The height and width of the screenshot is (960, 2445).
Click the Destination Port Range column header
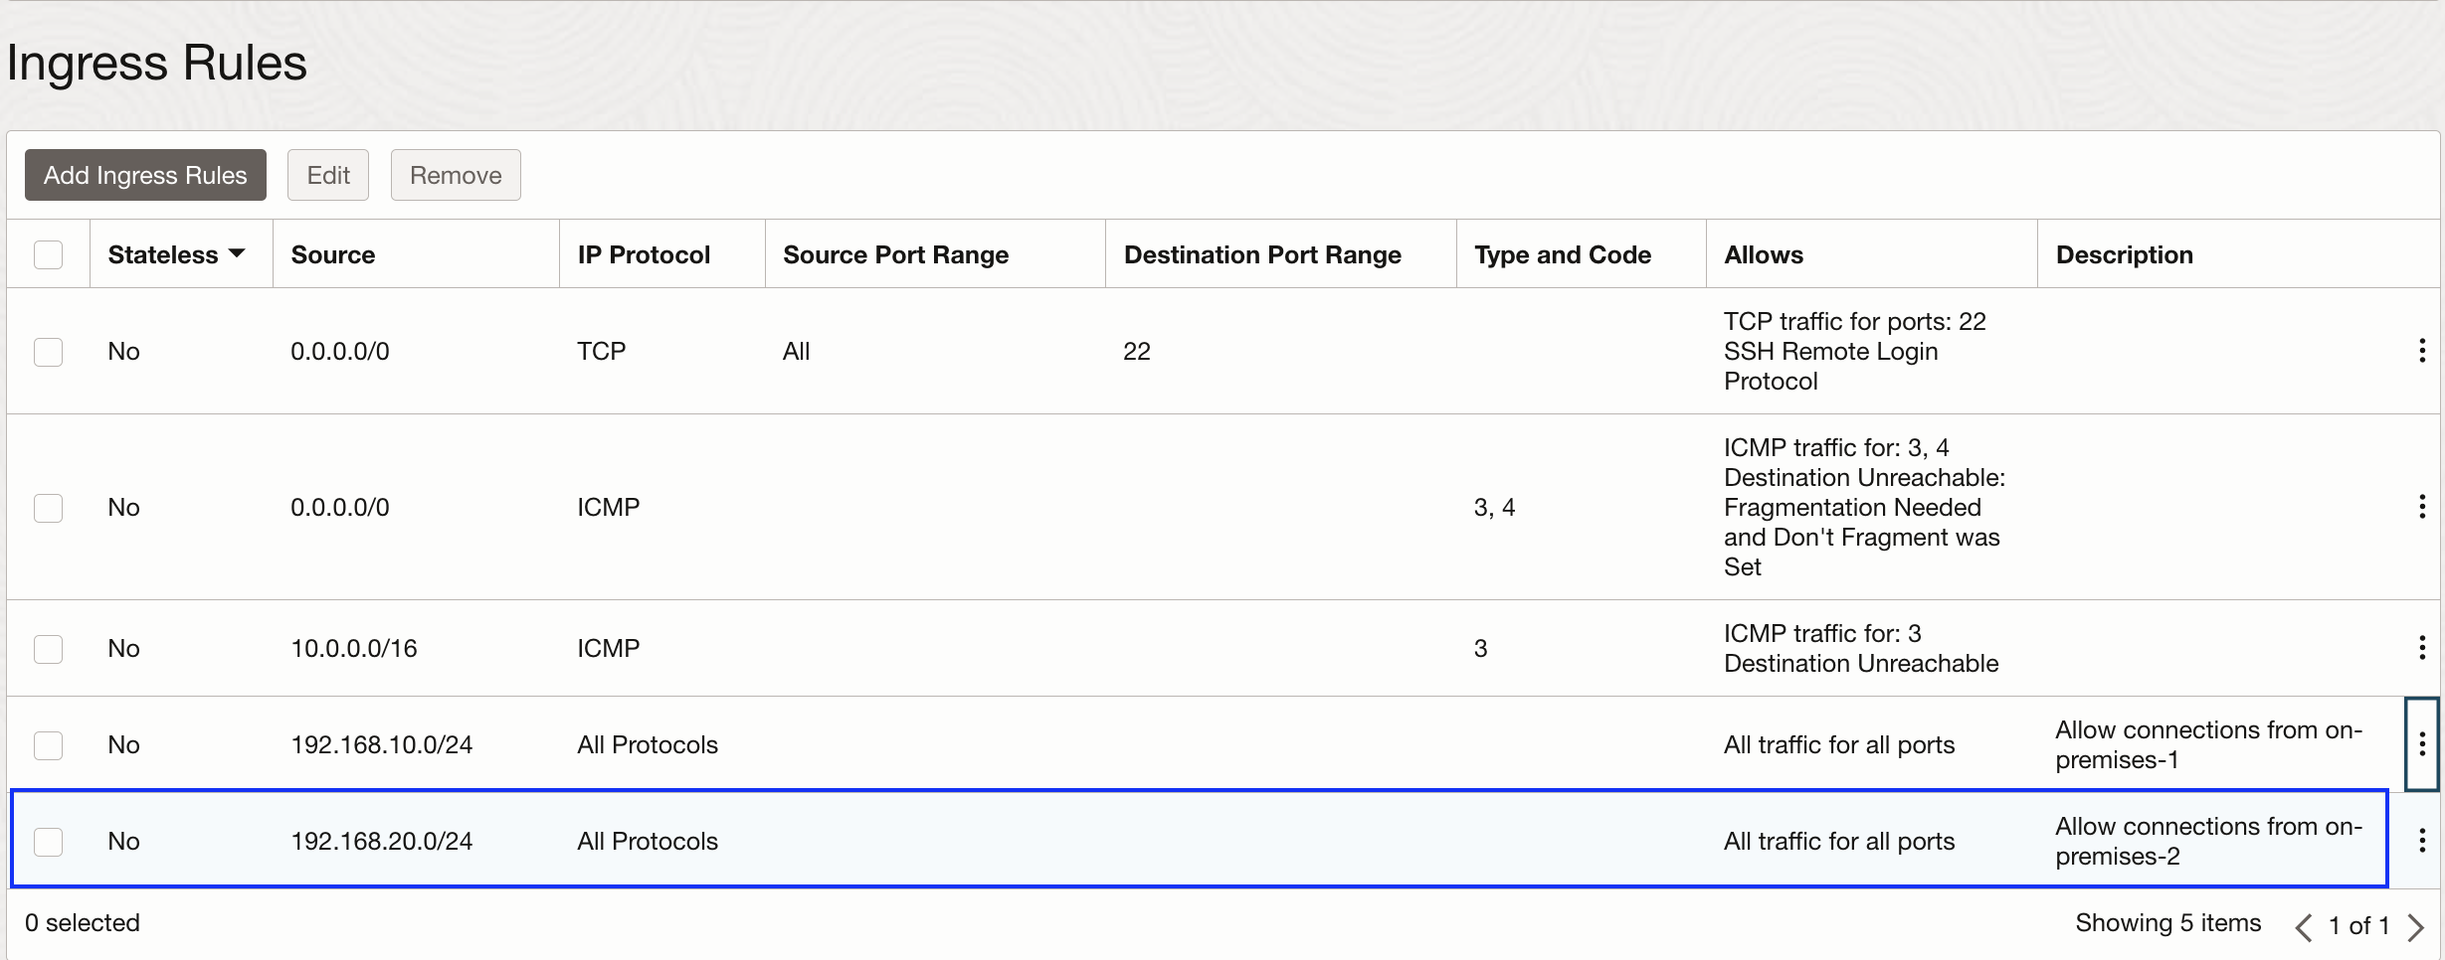coord(1262,254)
